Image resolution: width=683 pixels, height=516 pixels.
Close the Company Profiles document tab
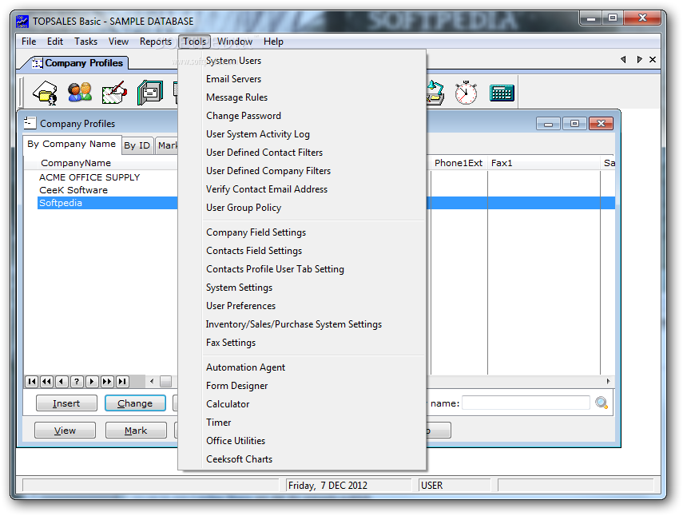point(653,60)
